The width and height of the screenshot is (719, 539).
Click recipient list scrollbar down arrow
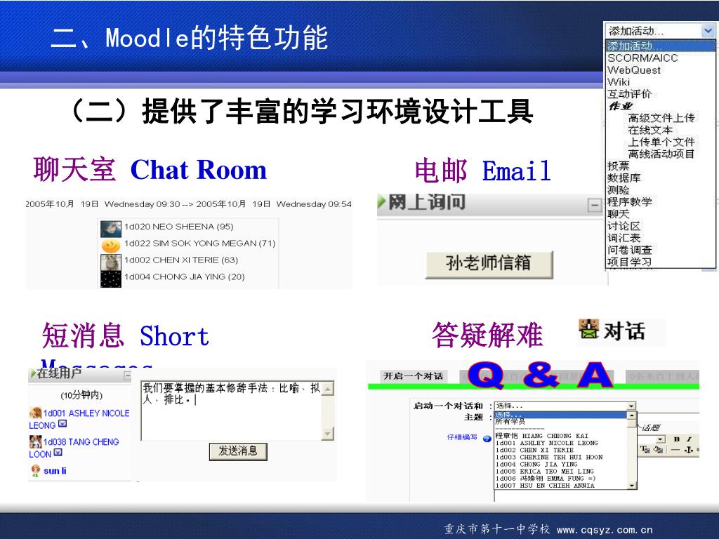632,486
